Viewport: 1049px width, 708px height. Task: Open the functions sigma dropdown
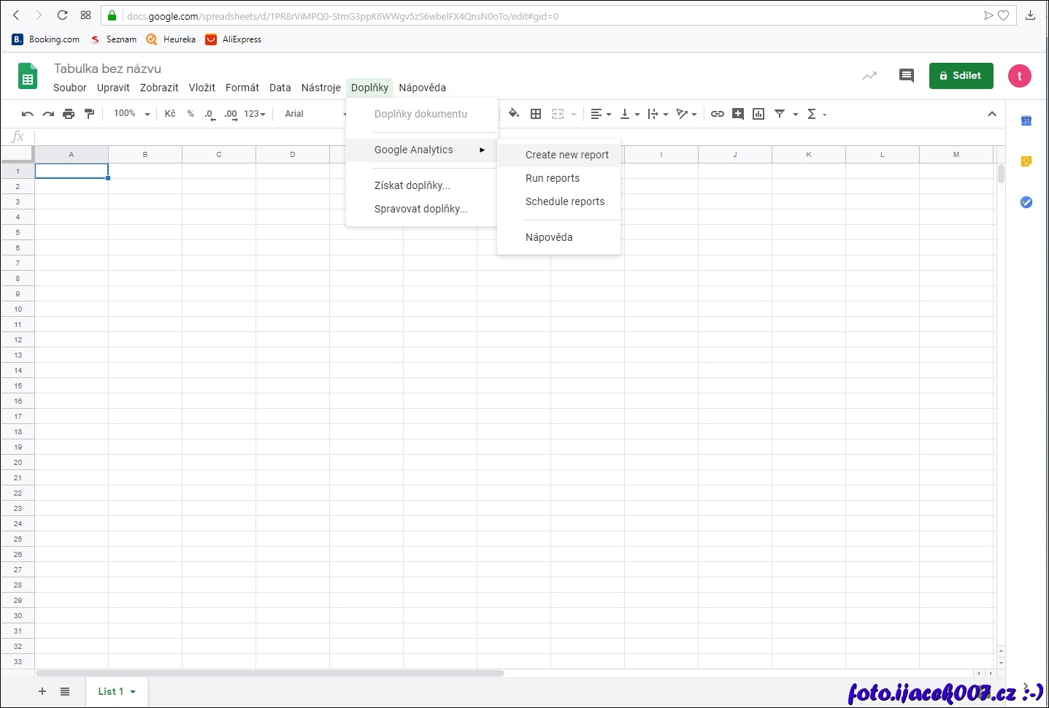816,114
